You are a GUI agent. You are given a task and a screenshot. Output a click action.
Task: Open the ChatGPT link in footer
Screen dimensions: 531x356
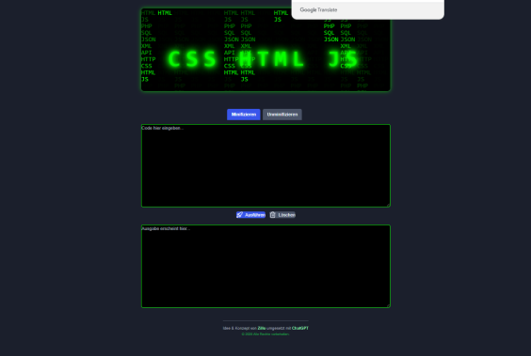[x=300, y=328]
